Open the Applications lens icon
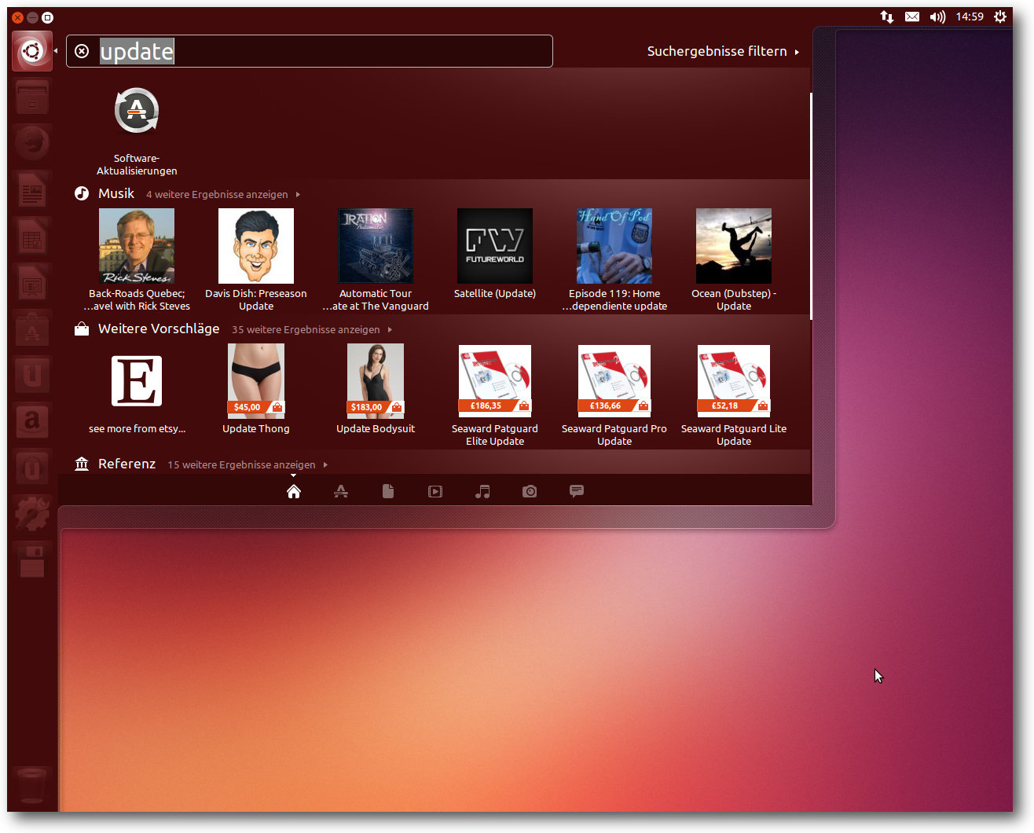The width and height of the screenshot is (1034, 833). click(x=341, y=491)
